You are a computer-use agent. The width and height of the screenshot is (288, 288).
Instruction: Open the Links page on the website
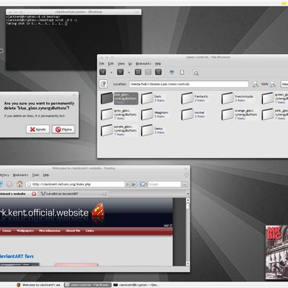89,230
